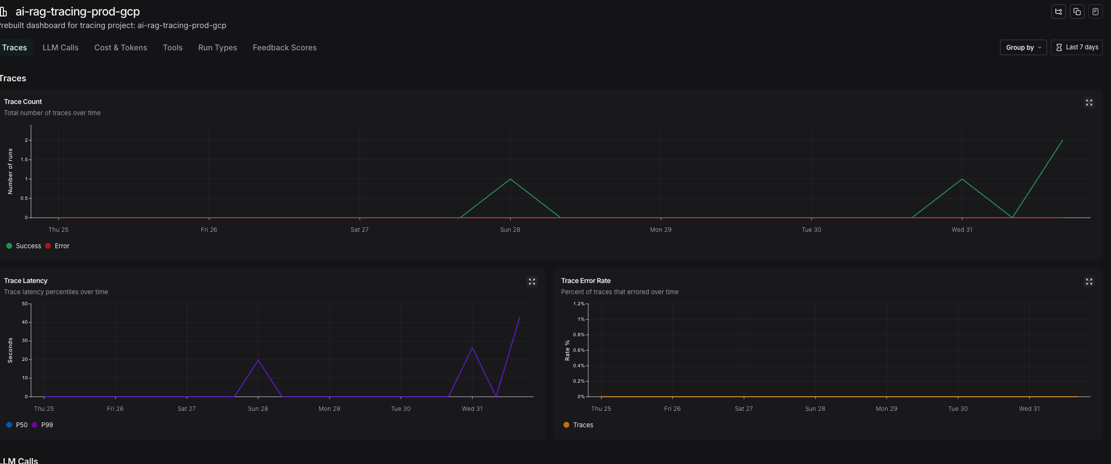Hide the Error series in Trace Count legend
The image size is (1111, 464).
pyautogui.click(x=57, y=246)
